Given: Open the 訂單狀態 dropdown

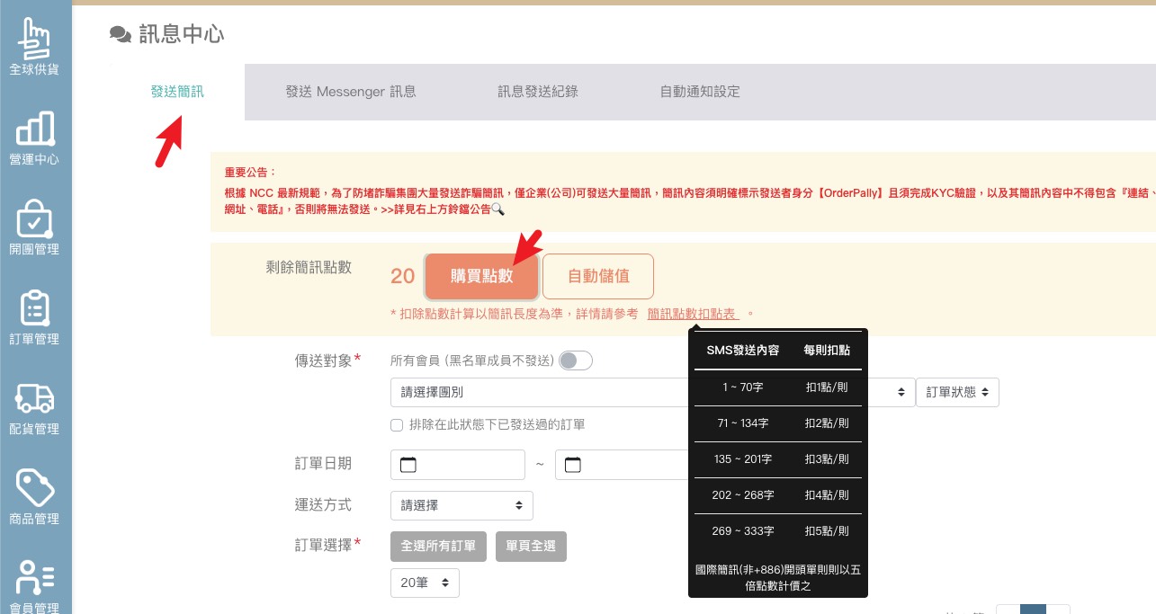Looking at the screenshot, I should coord(956,392).
